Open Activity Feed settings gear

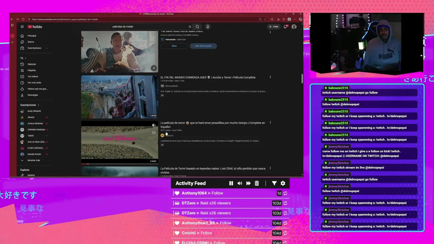283,183
